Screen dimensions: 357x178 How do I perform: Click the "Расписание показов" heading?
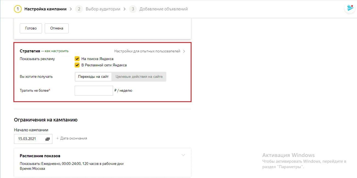40,156
